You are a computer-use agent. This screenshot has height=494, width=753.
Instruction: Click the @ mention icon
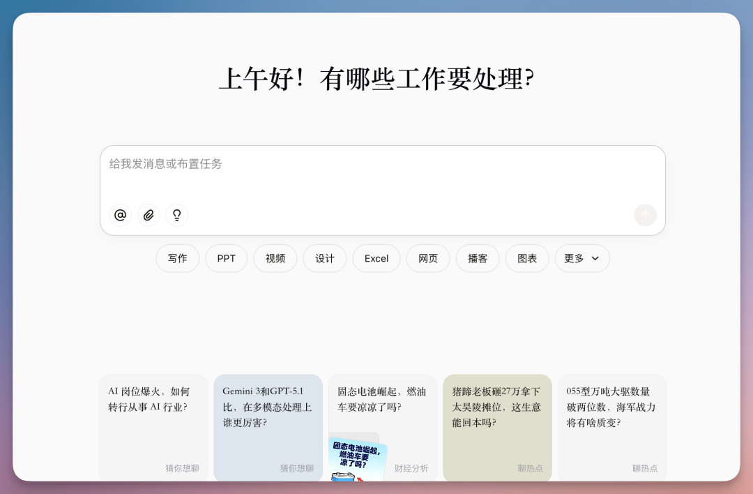[x=120, y=215]
